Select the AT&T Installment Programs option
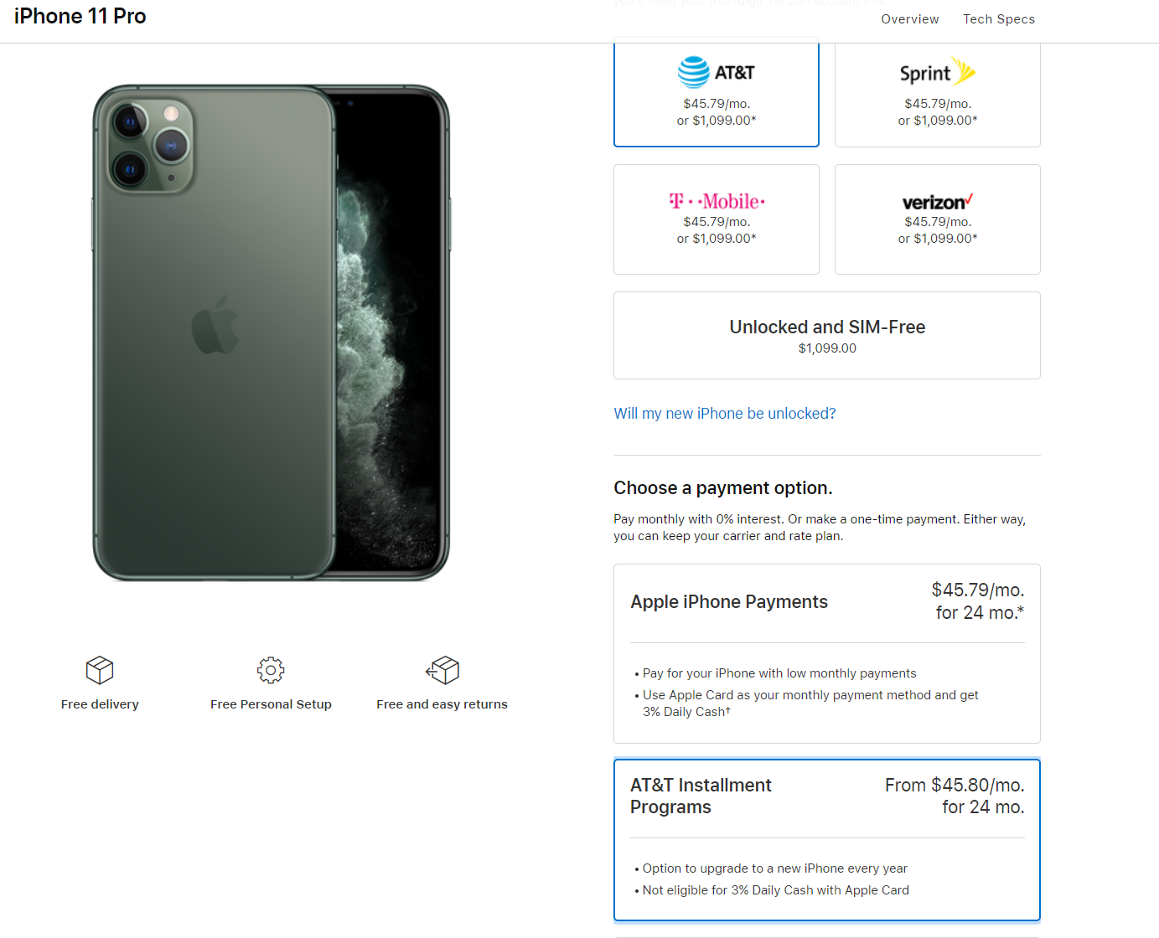This screenshot has height=938, width=1159. pyautogui.click(x=827, y=840)
